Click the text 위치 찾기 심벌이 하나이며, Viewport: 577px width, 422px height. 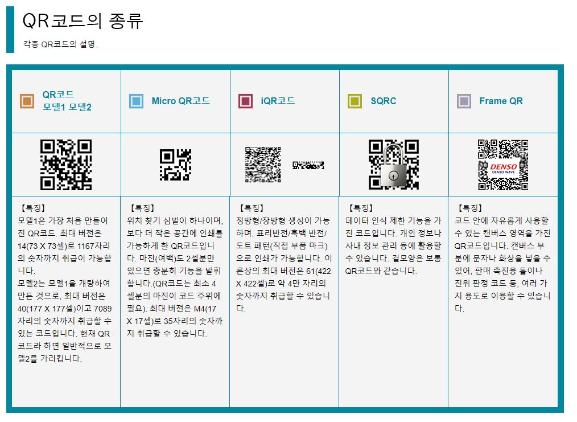coord(175,220)
